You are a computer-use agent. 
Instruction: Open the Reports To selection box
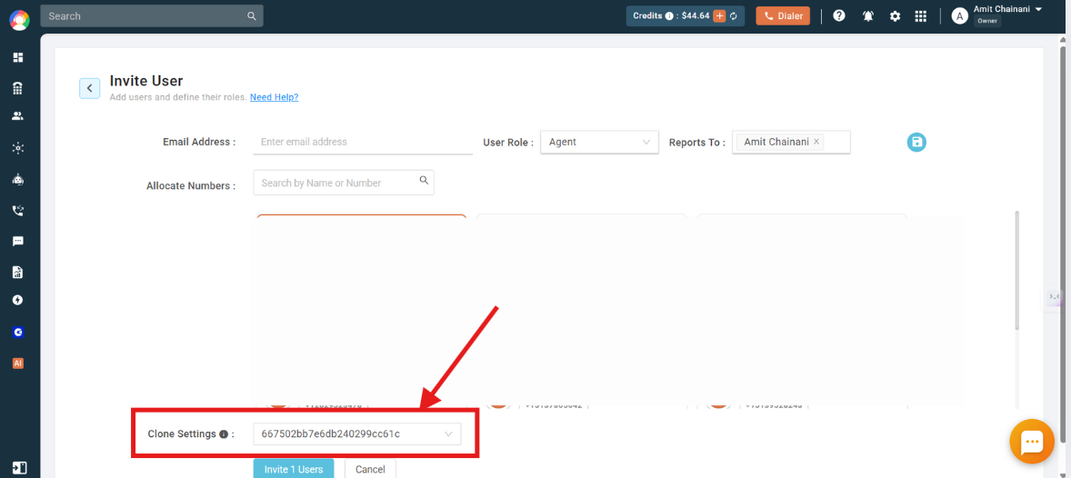point(791,142)
